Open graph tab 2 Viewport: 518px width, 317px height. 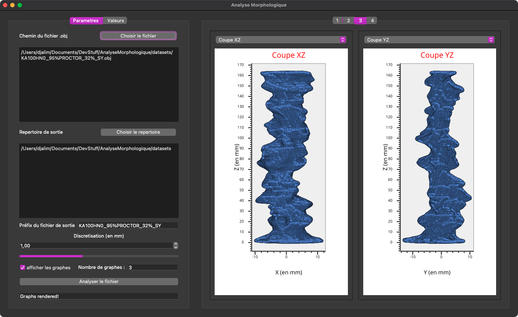click(x=349, y=21)
